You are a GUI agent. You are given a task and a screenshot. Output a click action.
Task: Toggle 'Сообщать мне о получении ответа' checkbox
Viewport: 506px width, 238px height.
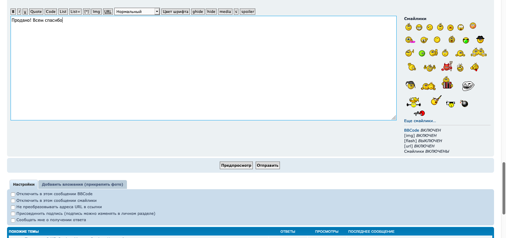[13, 220]
